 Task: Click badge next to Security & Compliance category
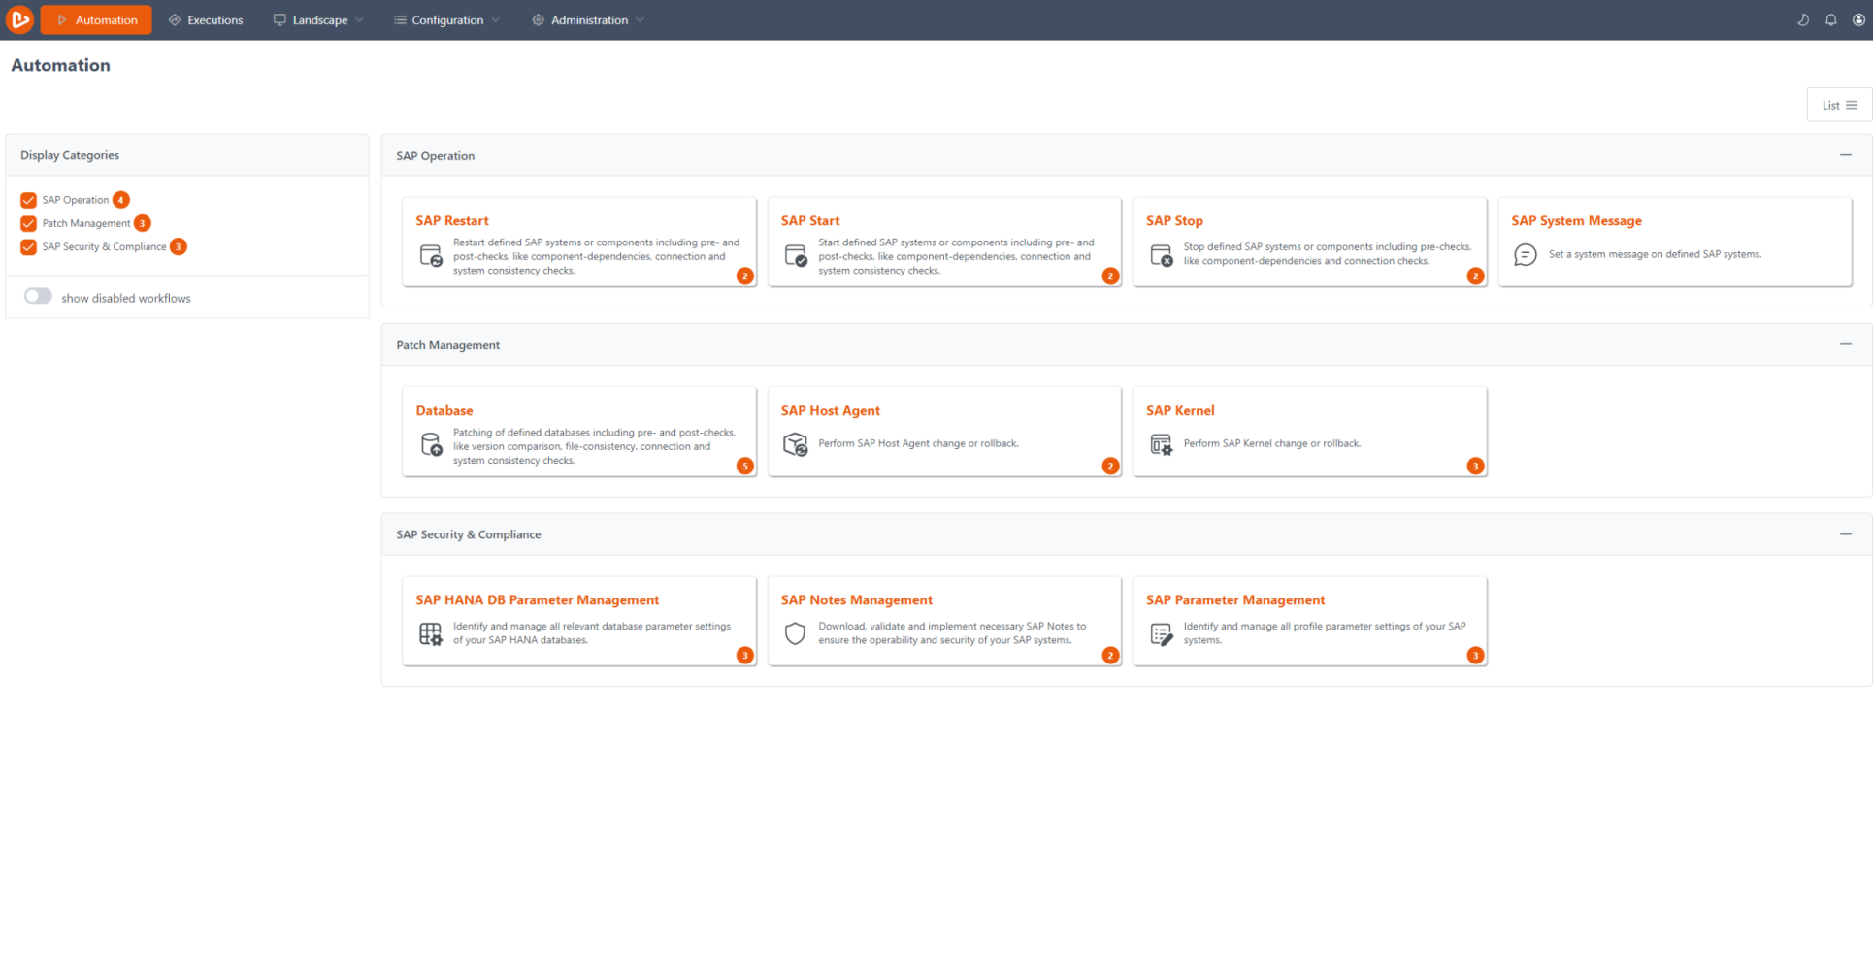179,246
